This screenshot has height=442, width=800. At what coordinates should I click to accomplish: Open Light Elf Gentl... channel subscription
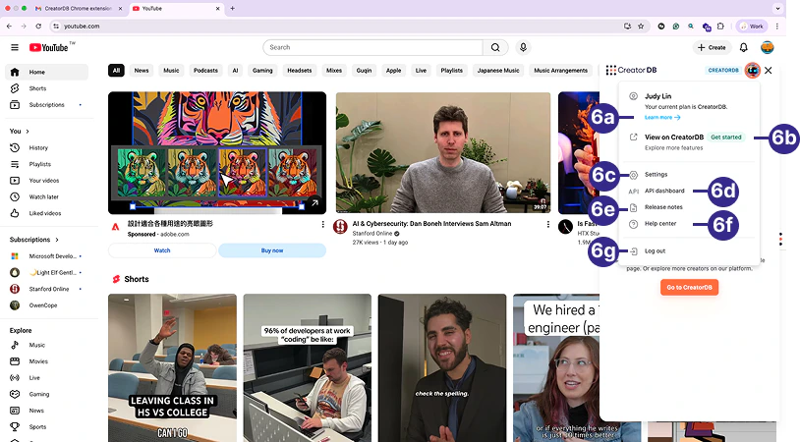click(46, 272)
